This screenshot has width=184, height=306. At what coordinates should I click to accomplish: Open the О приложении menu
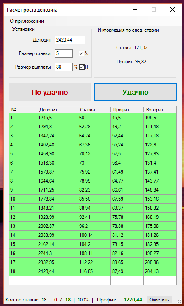[x=27, y=21]
